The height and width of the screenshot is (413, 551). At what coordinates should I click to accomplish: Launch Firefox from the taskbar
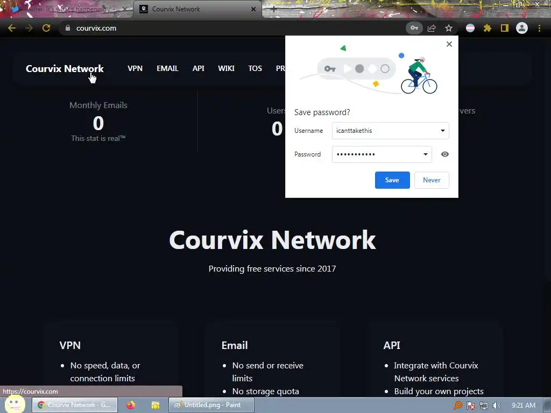131,405
